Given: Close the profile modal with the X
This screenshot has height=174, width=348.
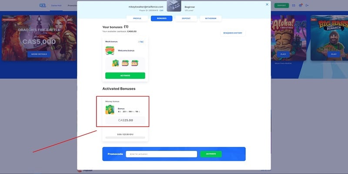Looking at the screenshot, I should (267, 5).
